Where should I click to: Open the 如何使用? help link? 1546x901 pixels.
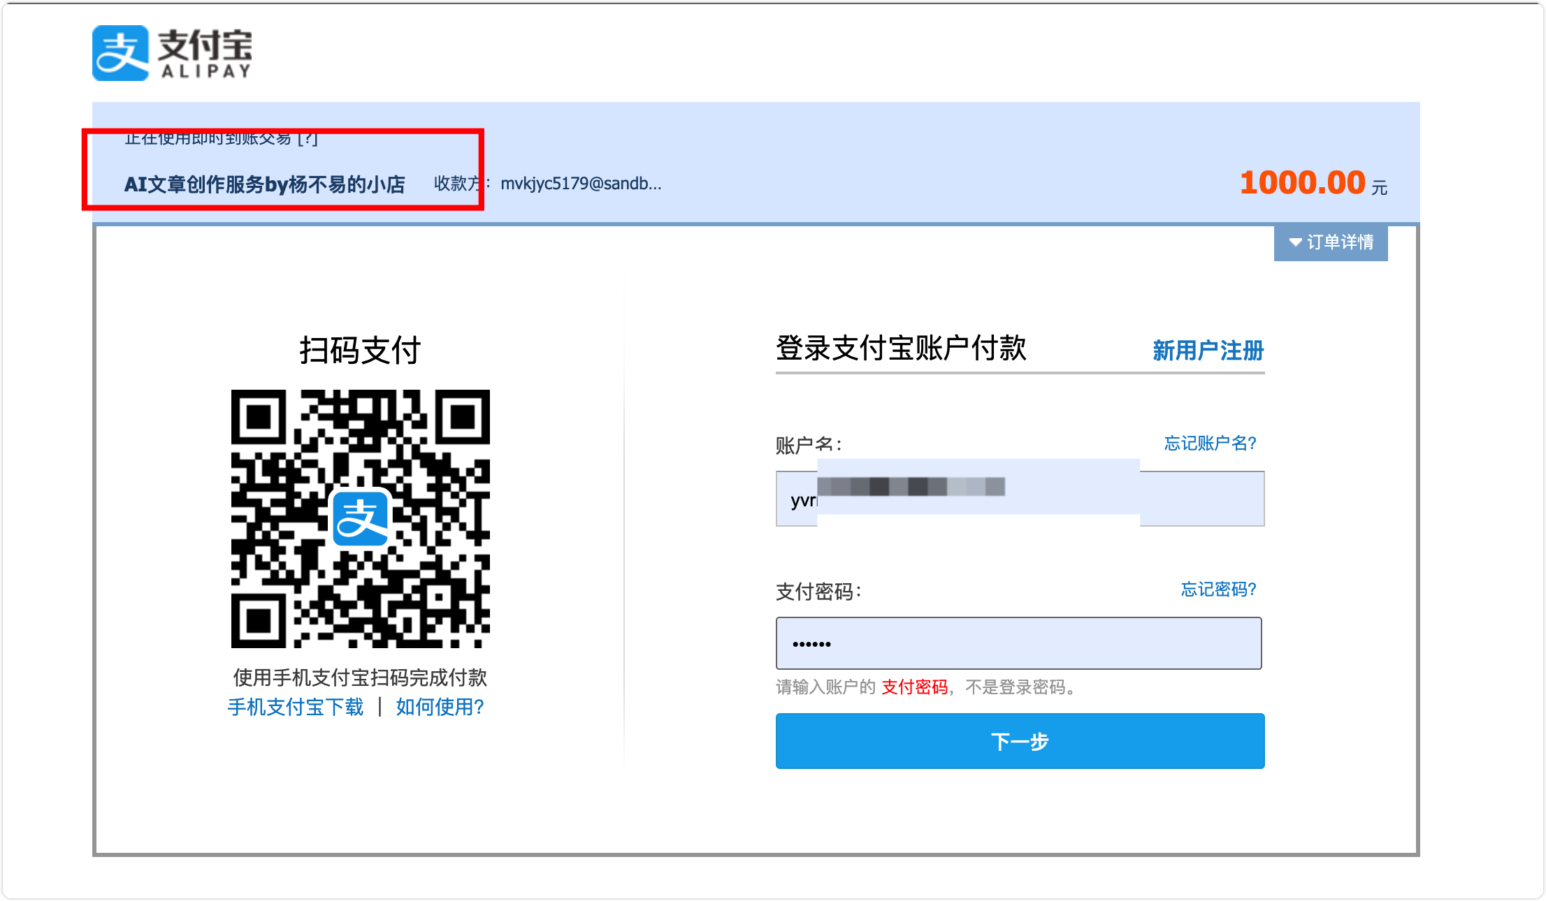pos(440,707)
